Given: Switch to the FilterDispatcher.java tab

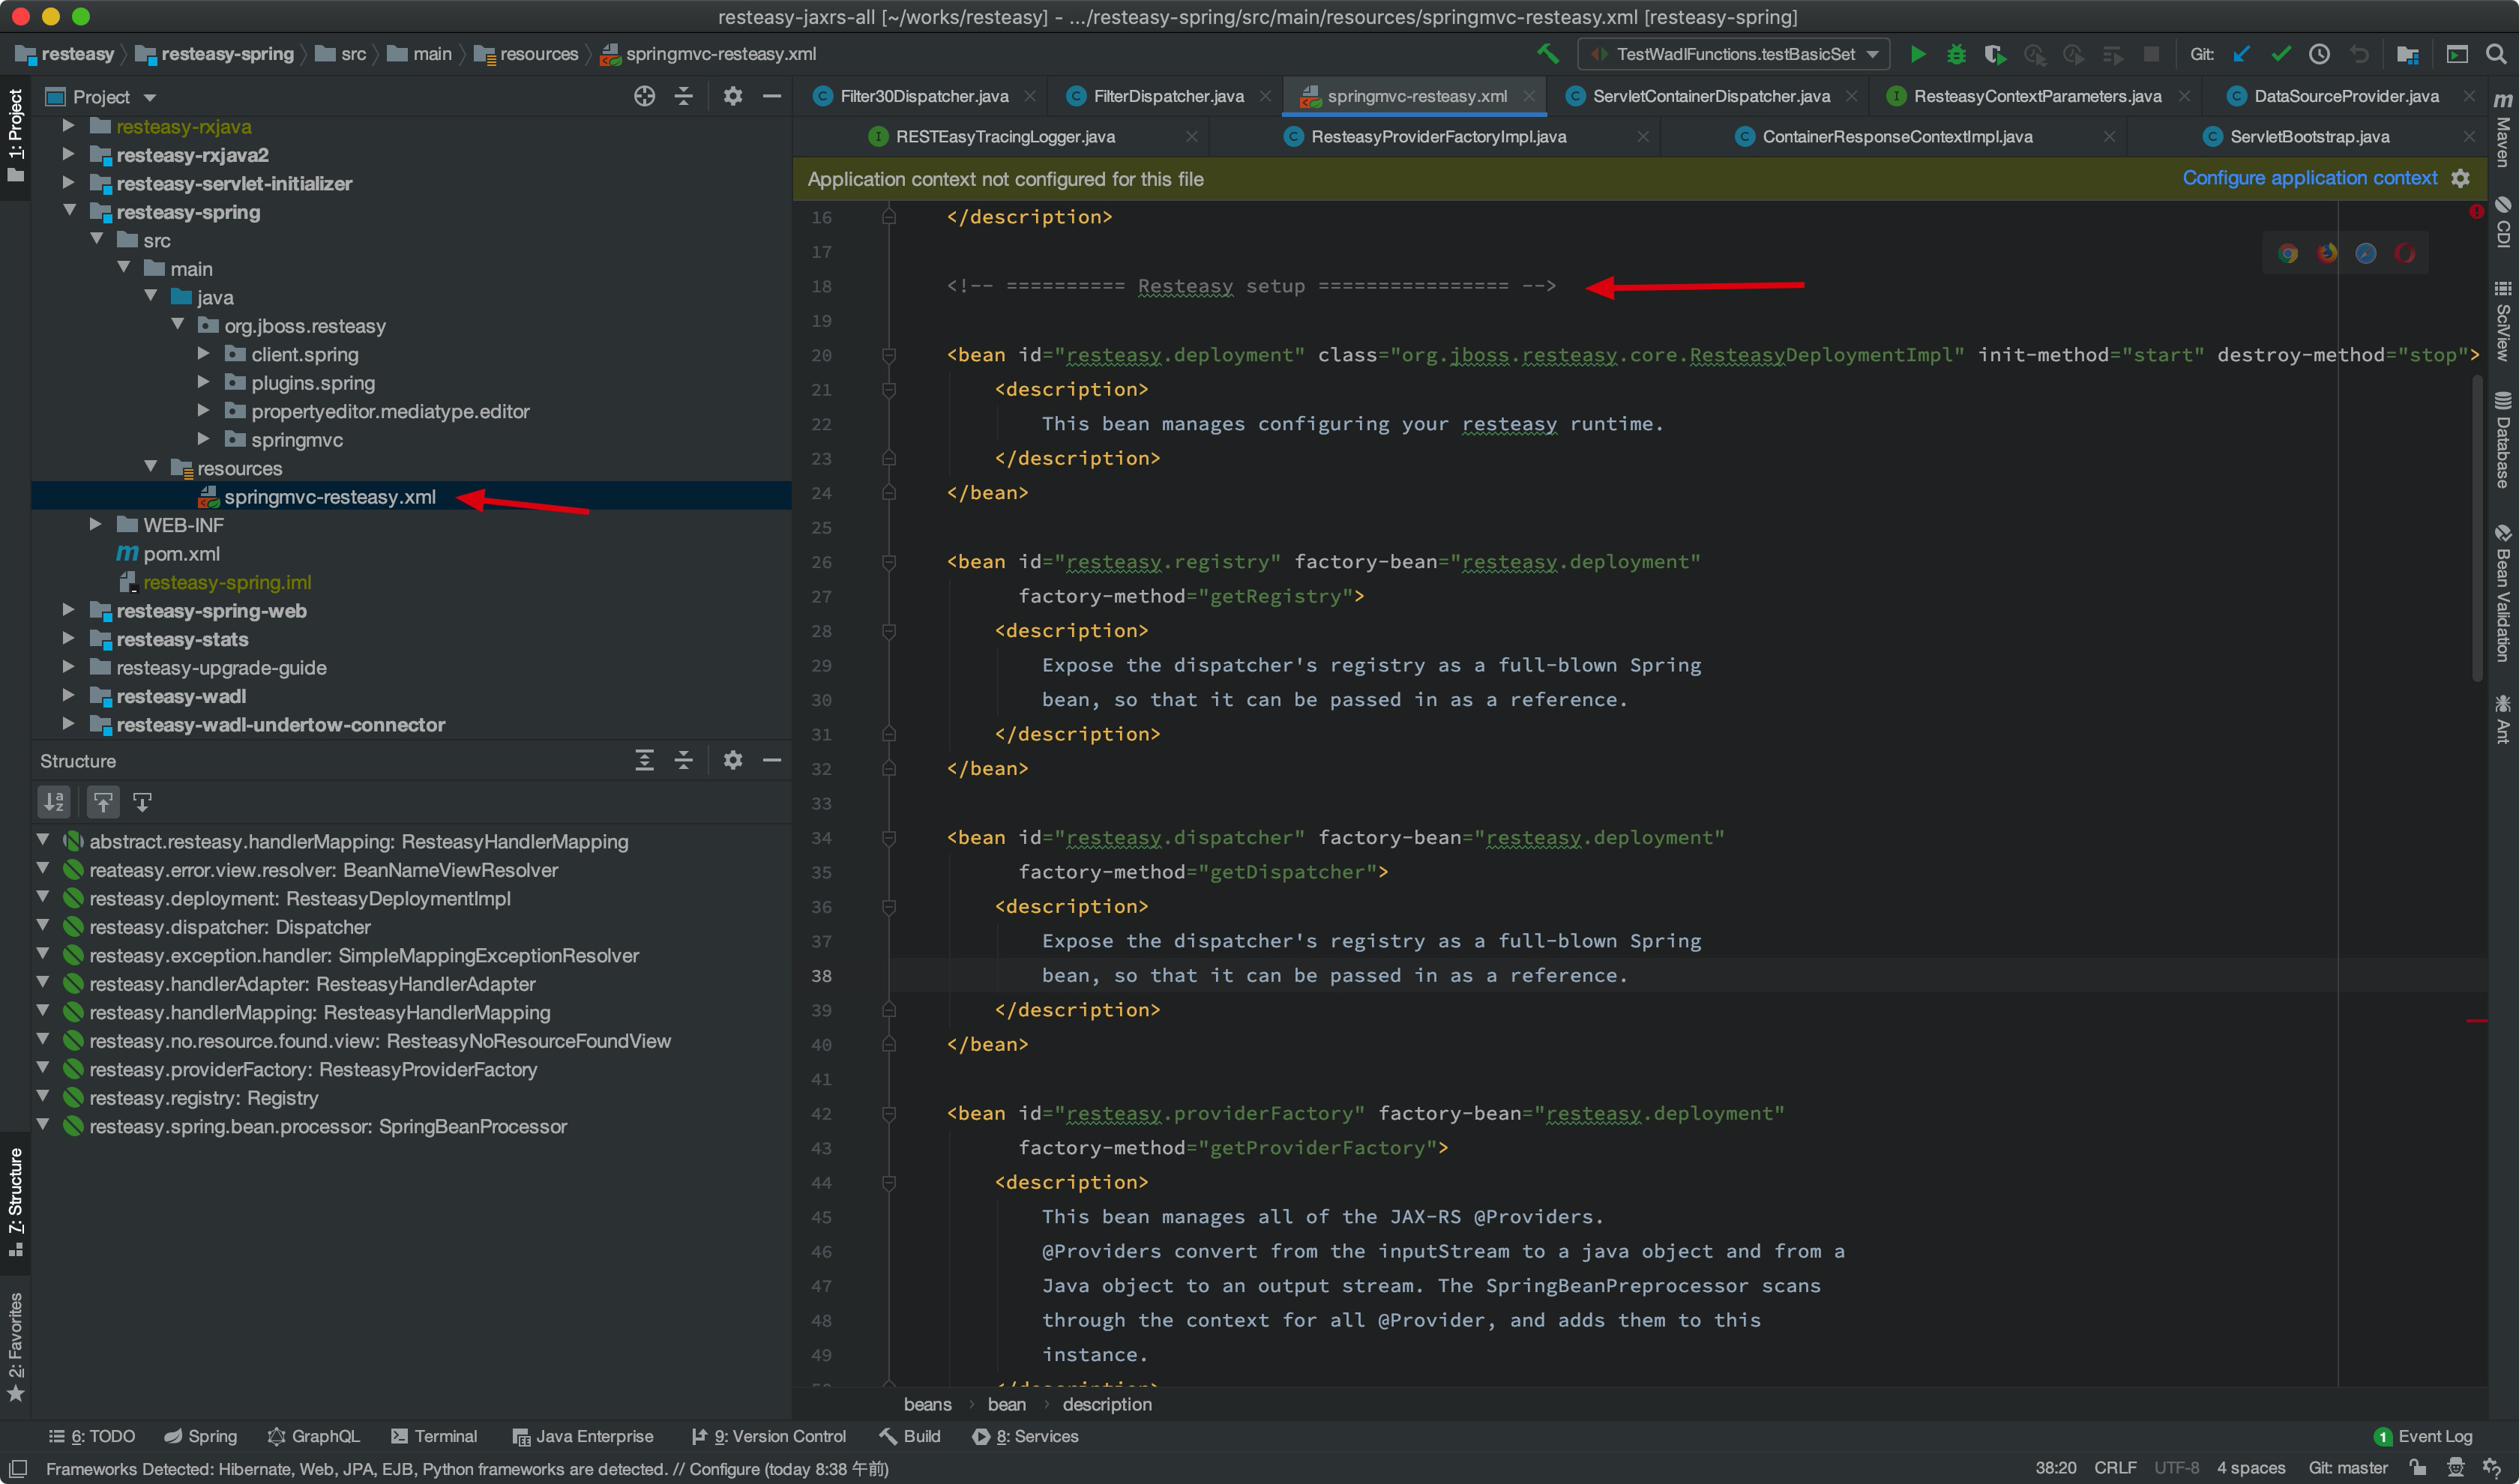Looking at the screenshot, I should pyautogui.click(x=1167, y=96).
